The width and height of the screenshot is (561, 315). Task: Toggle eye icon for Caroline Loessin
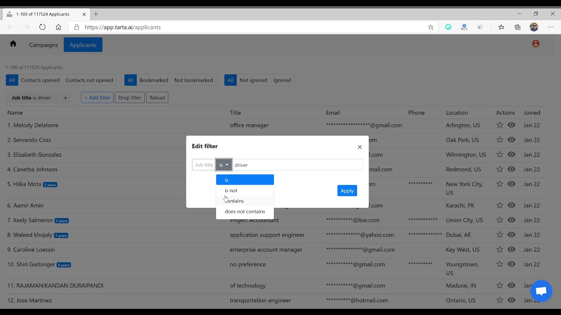click(x=511, y=249)
